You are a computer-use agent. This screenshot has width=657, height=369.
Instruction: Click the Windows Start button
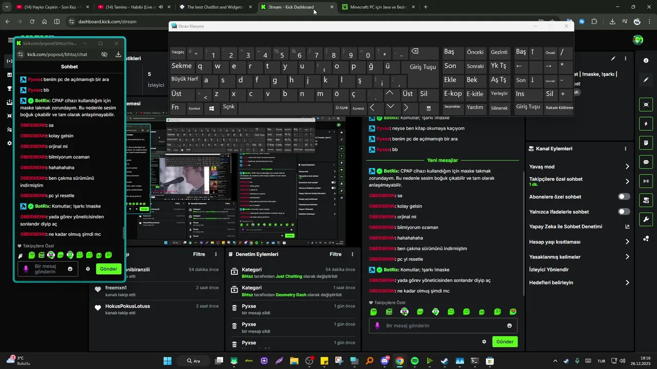(167, 361)
